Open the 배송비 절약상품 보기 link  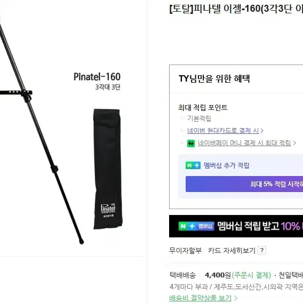(x=200, y=298)
